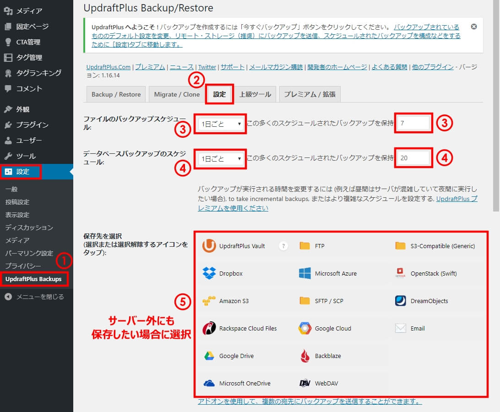Select FTP folder icon
The width and height of the screenshot is (500, 412).
pos(304,246)
